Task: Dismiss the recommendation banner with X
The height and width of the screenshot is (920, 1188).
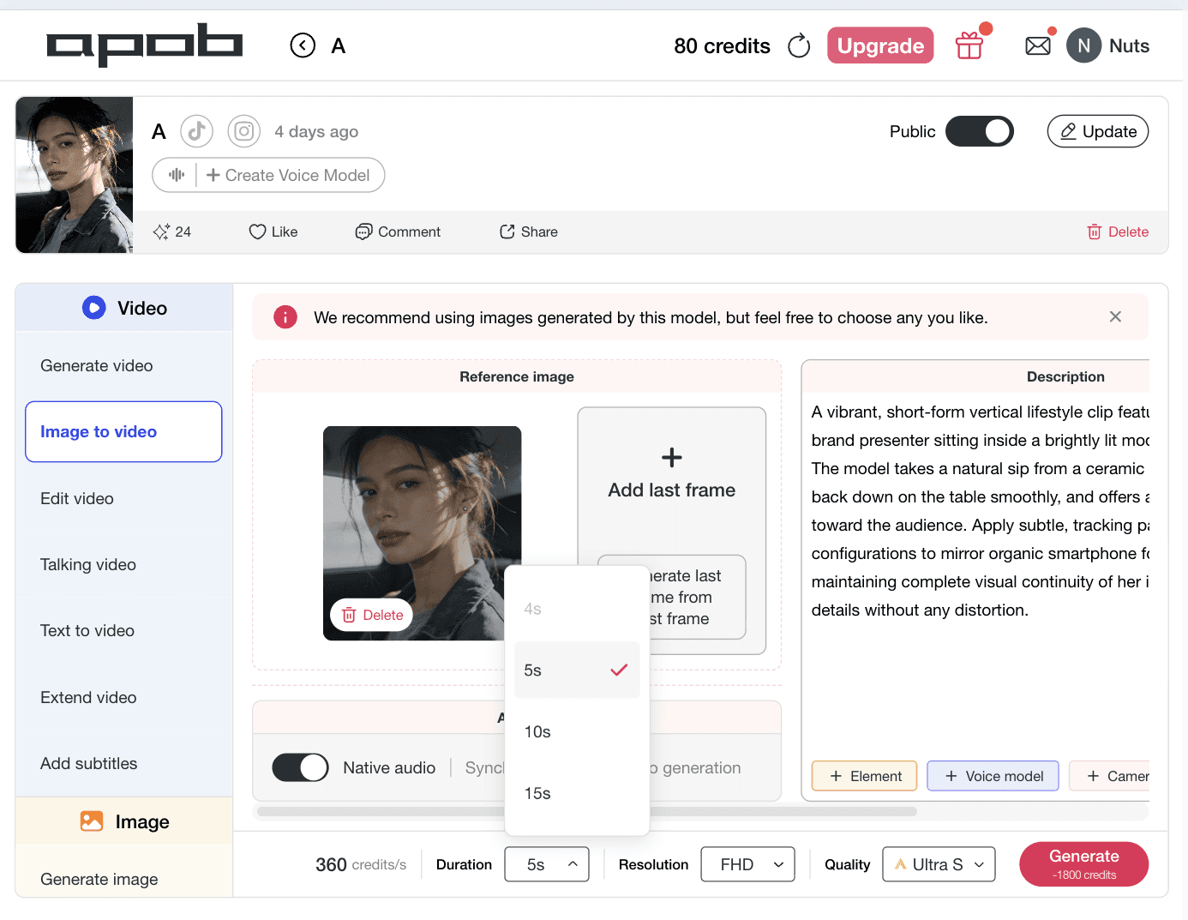Action: (1115, 316)
